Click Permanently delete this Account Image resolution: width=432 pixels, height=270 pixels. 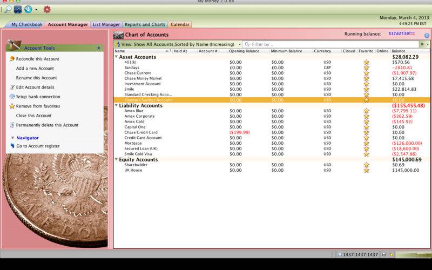click(x=47, y=125)
